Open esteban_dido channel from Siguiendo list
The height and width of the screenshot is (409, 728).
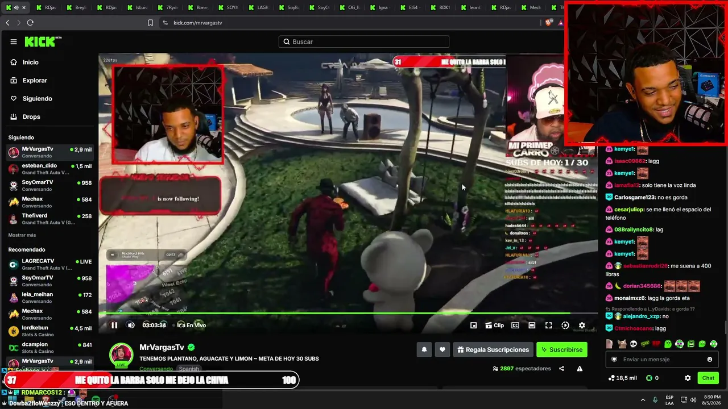pos(49,169)
